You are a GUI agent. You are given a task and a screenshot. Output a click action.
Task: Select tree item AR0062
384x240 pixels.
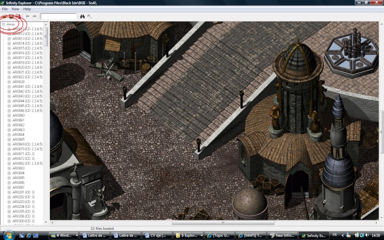[18, 125]
